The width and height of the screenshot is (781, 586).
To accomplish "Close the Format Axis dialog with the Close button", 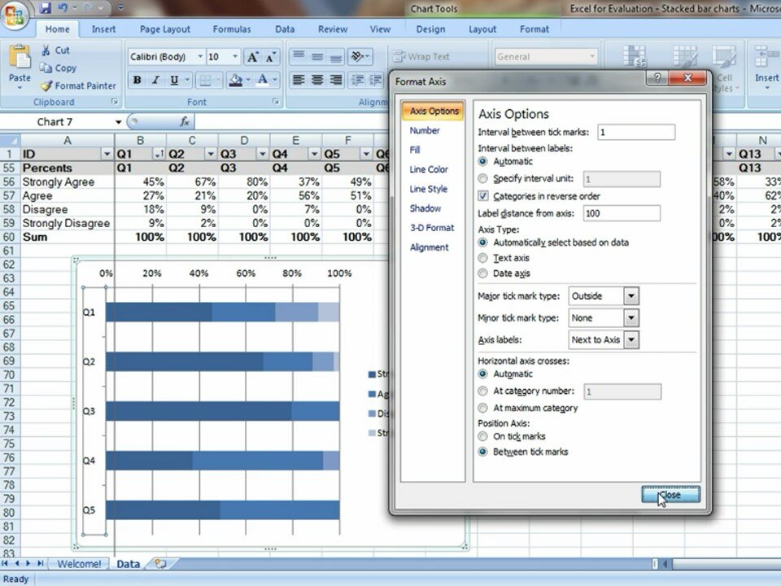I will pyautogui.click(x=670, y=495).
